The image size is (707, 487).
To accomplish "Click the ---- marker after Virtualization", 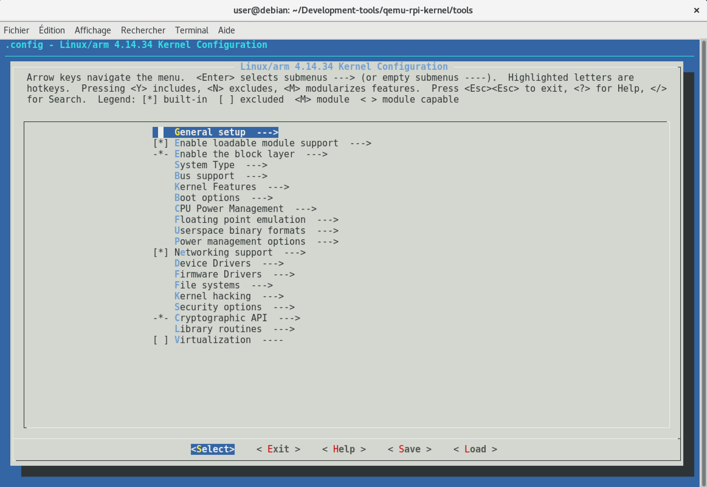I will [273, 340].
